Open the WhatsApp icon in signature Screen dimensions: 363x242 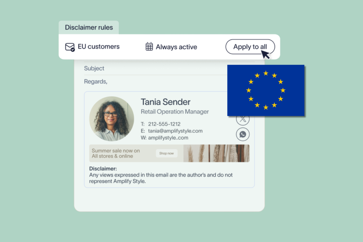tap(243, 135)
